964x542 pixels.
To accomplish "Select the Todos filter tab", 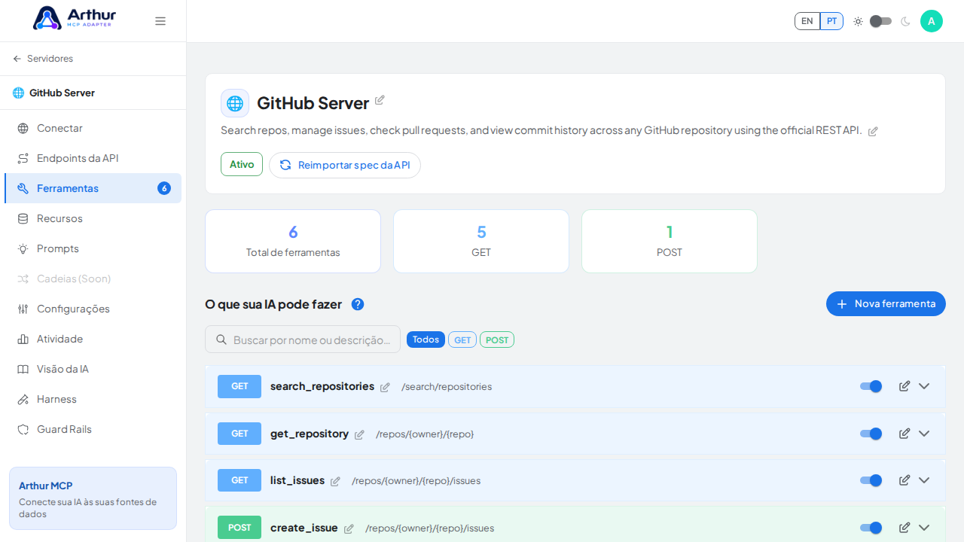I will coord(426,340).
